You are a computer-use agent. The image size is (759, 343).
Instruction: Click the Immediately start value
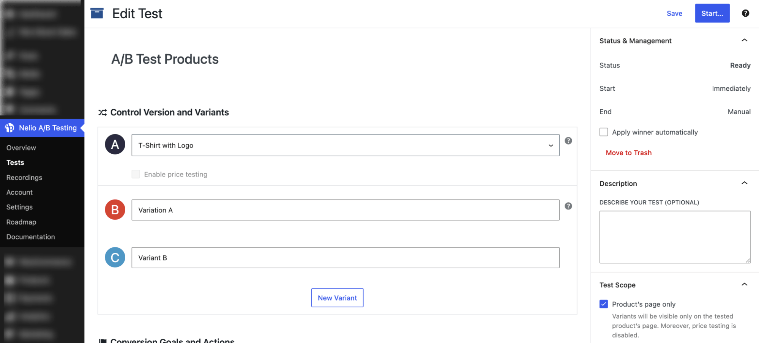point(731,88)
